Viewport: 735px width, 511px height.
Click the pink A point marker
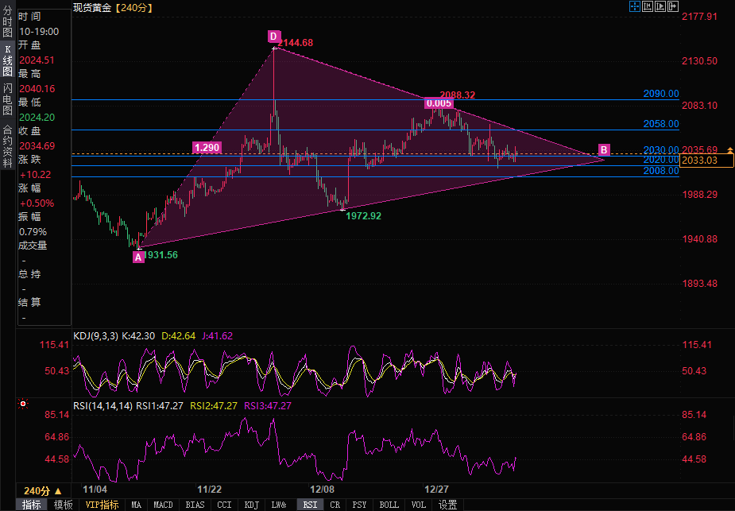[x=138, y=257]
